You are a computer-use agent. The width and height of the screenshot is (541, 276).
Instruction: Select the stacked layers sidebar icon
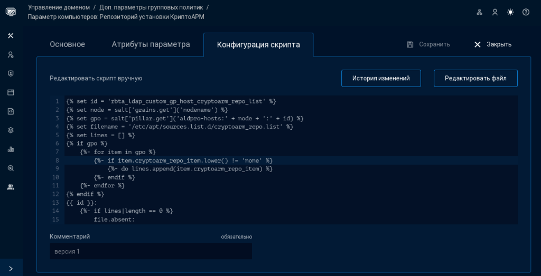pyautogui.click(x=11, y=130)
